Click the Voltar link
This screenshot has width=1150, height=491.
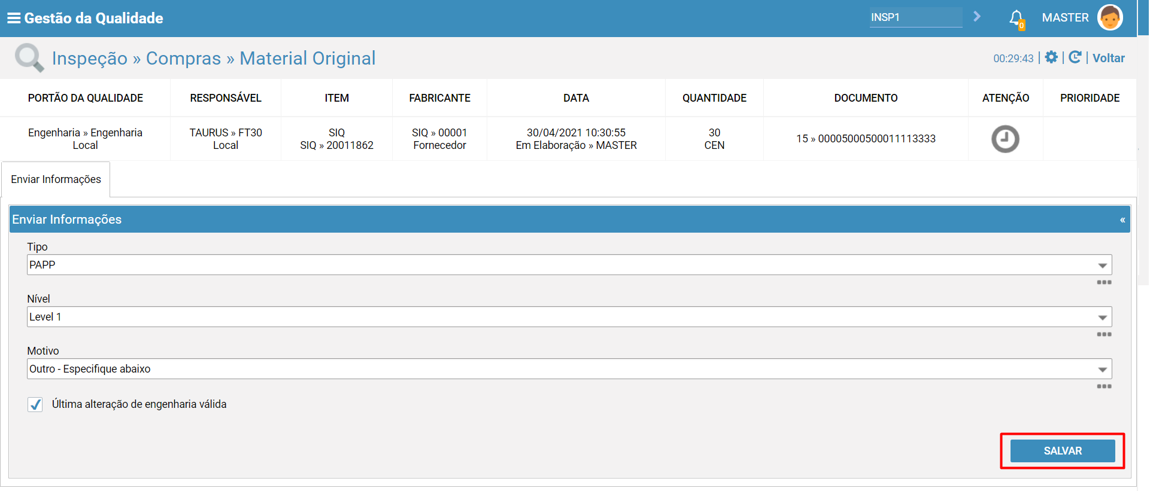point(1108,58)
